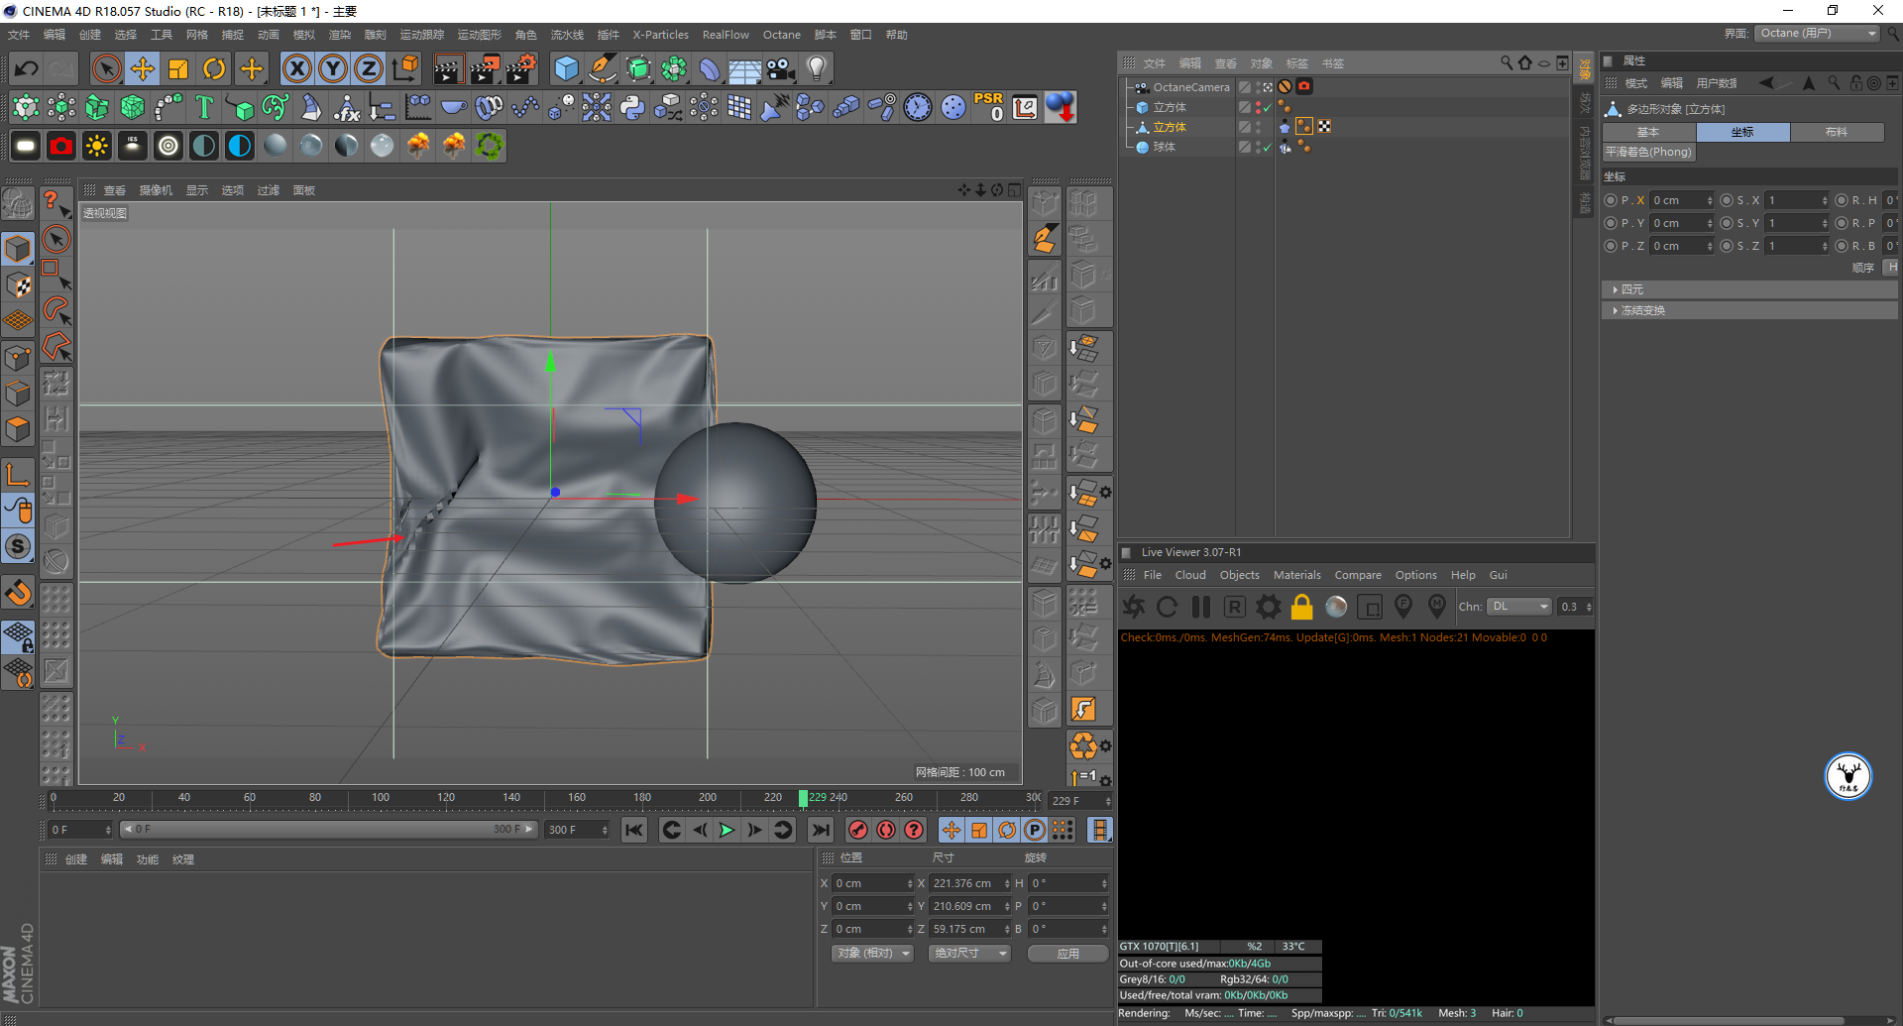Viewport: 1903px width, 1026px height.
Task: Add a Light object
Action: (x=816, y=68)
